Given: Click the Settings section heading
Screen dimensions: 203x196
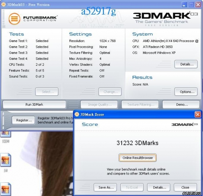Looking at the screenshot, I should coord(80,34).
